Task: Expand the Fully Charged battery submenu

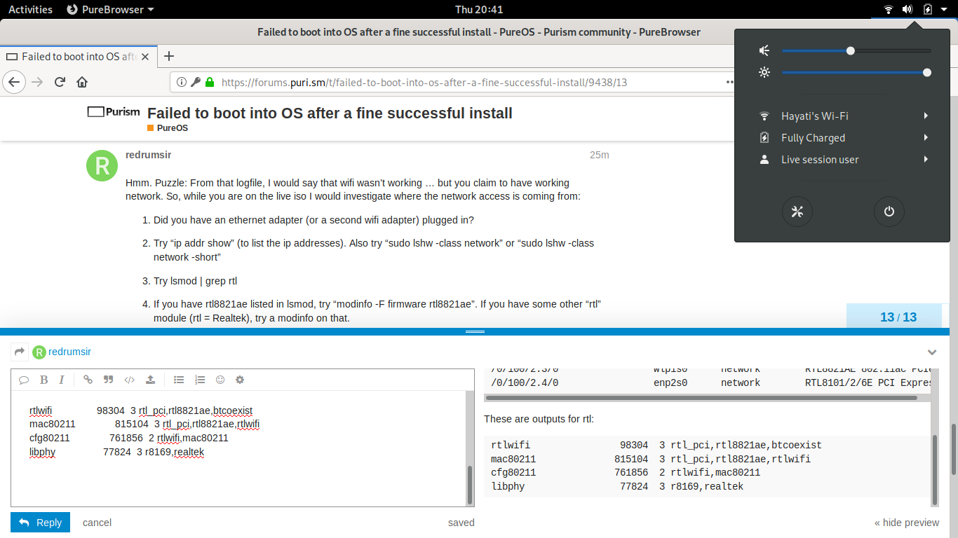Action: pos(926,138)
